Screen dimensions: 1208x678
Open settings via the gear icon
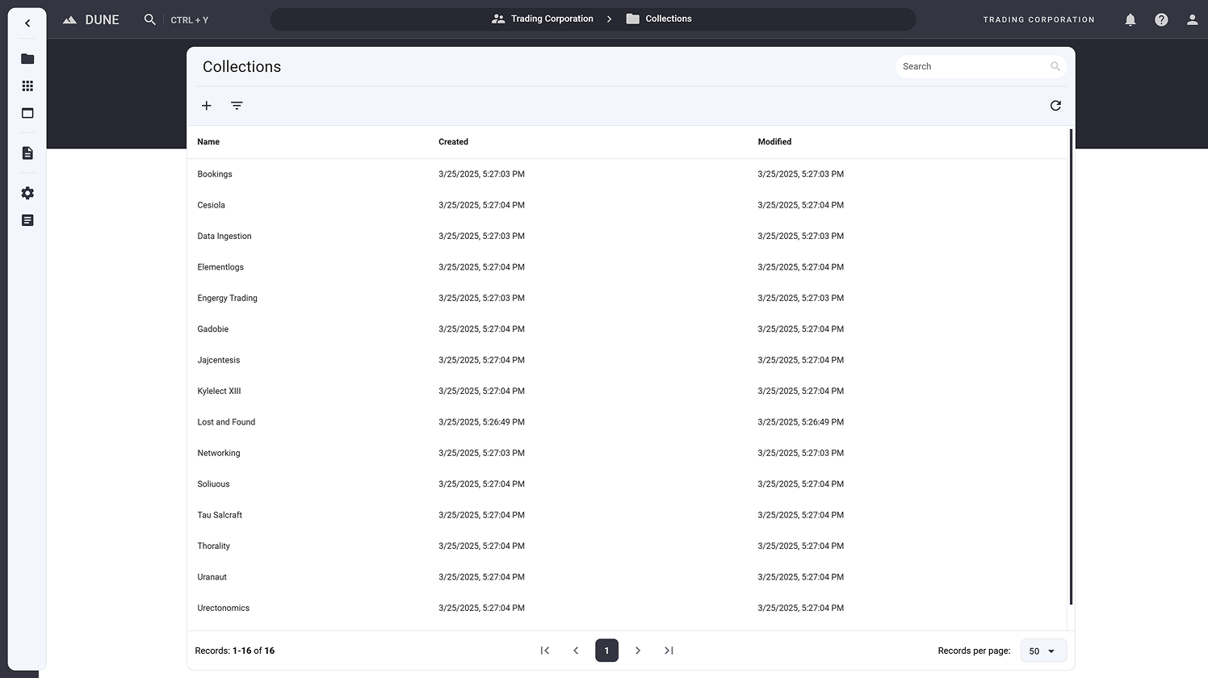tap(27, 193)
